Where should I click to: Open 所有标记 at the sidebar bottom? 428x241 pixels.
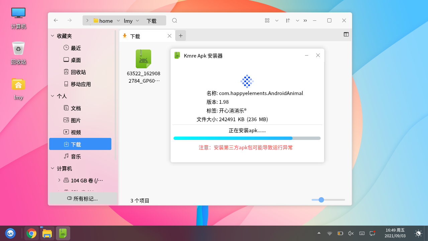(x=82, y=198)
